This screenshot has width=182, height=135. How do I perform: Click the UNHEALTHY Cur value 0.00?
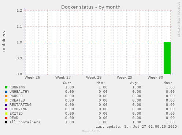pos(69,92)
